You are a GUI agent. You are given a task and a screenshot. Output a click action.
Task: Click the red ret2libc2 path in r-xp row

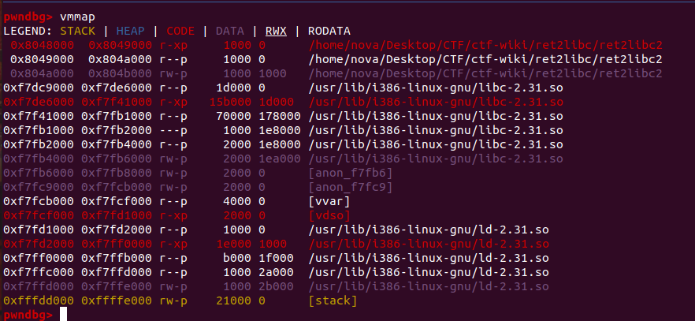click(x=485, y=45)
